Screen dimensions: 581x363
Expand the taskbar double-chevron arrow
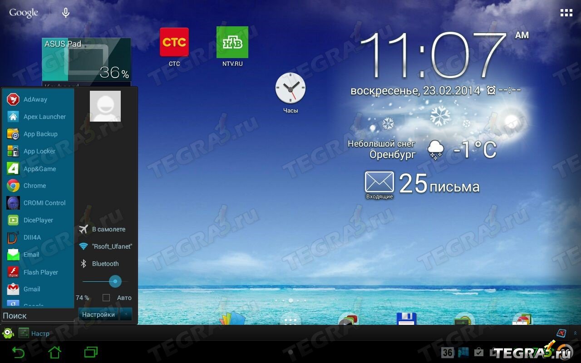576,333
